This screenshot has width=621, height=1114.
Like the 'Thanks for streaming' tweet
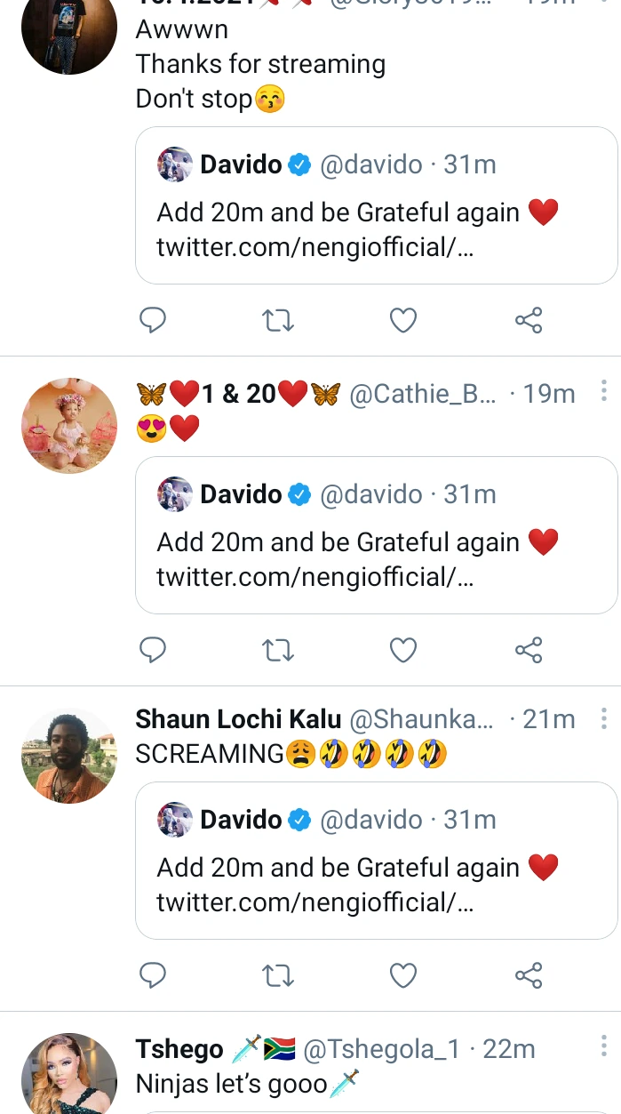click(x=403, y=320)
